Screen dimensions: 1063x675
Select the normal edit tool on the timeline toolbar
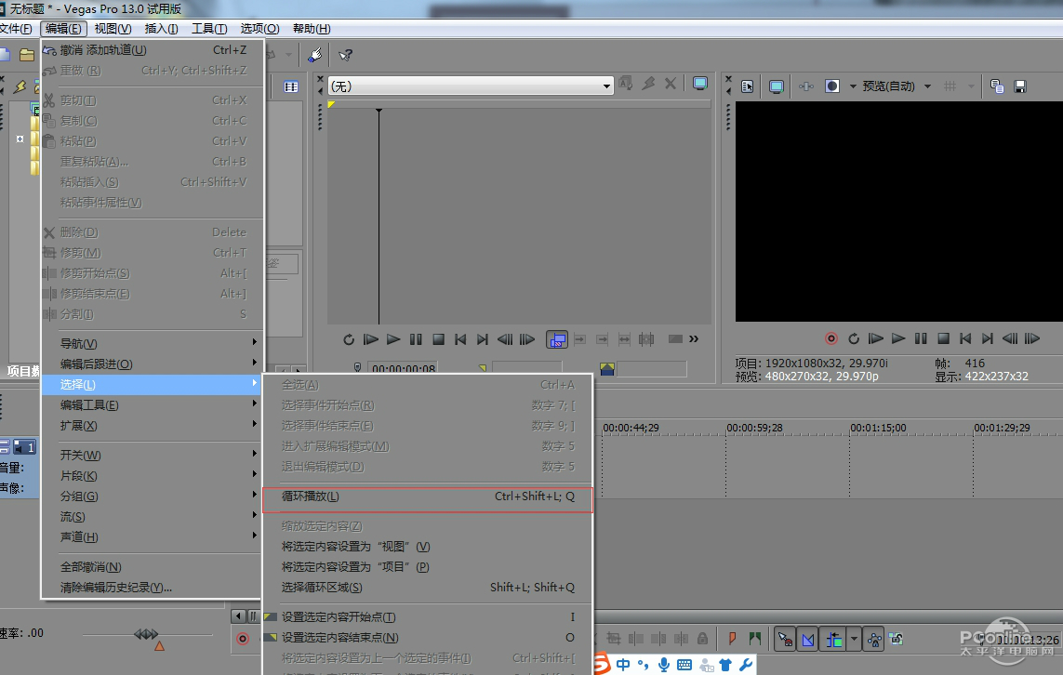[x=786, y=639]
